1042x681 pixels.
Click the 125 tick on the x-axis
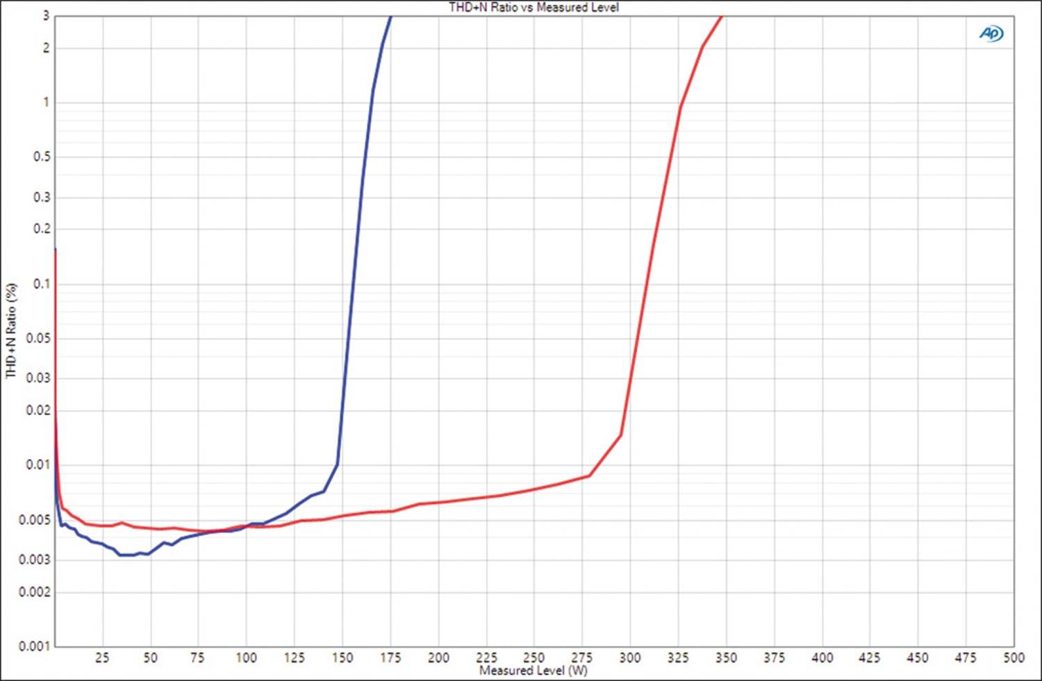point(294,657)
